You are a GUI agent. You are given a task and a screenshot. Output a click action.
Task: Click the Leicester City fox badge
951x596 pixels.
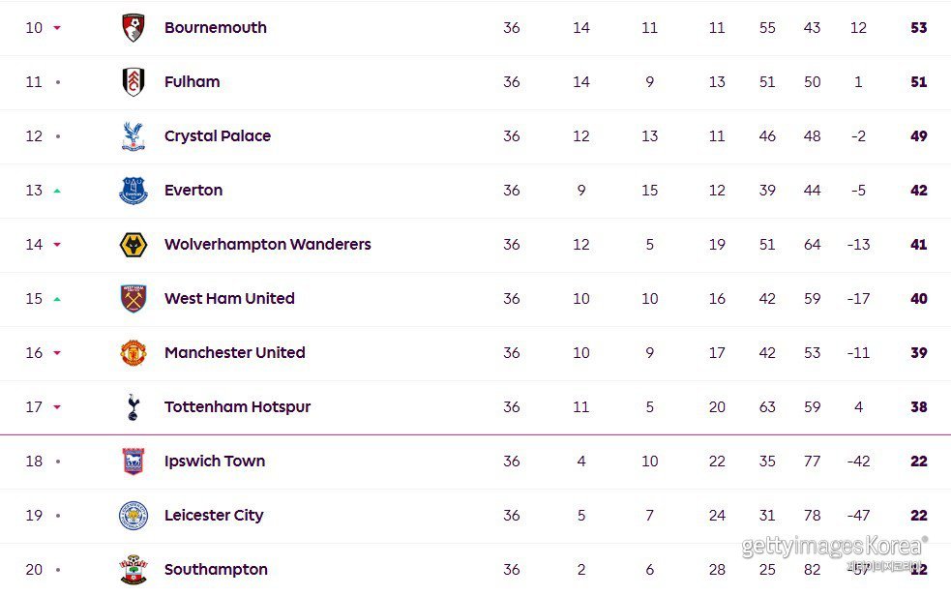pyautogui.click(x=134, y=516)
